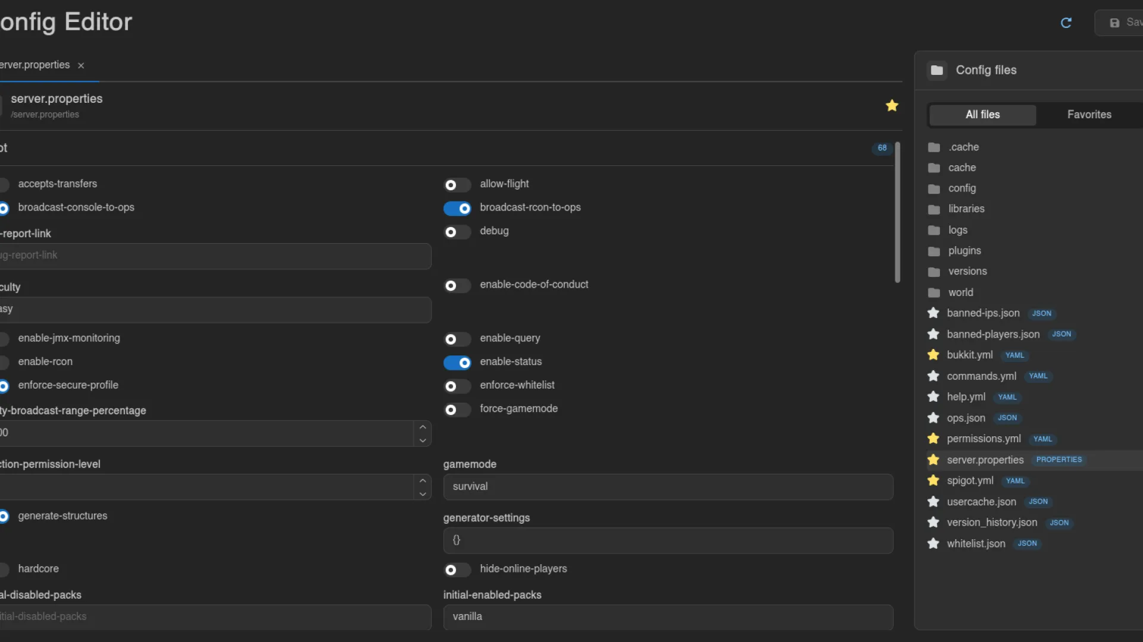
Task: Unstar server.properties in file list
Action: (x=933, y=460)
